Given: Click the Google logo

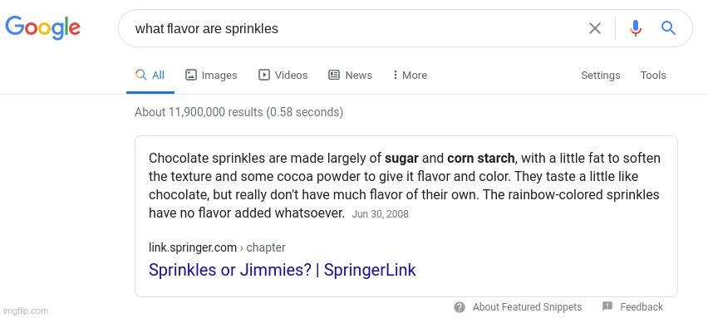Looking at the screenshot, I should [x=43, y=28].
